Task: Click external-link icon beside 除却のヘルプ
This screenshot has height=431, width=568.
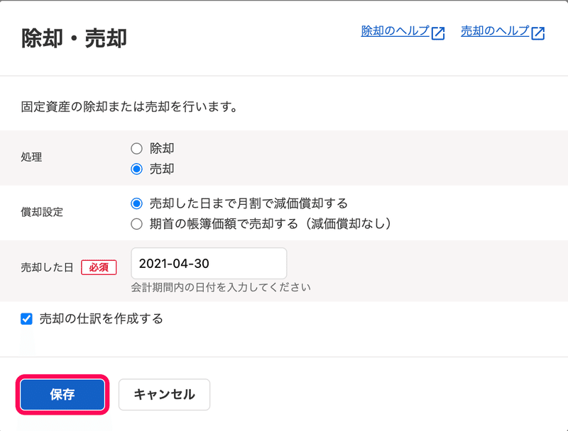Action: (x=438, y=33)
